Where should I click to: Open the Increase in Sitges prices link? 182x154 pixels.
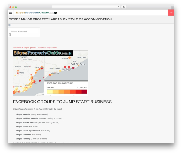point(35,48)
